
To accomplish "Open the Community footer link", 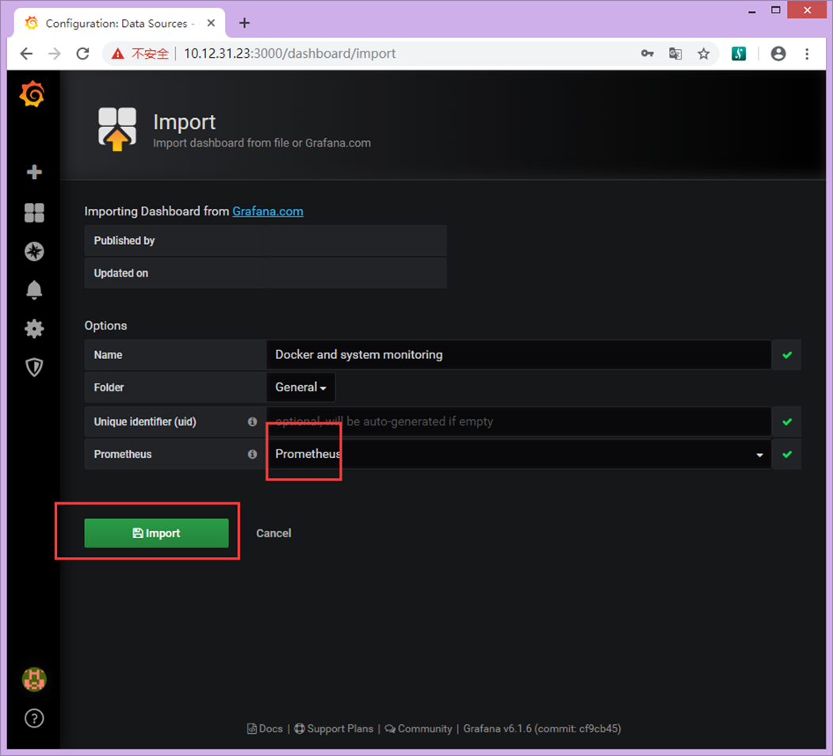I will (x=418, y=729).
